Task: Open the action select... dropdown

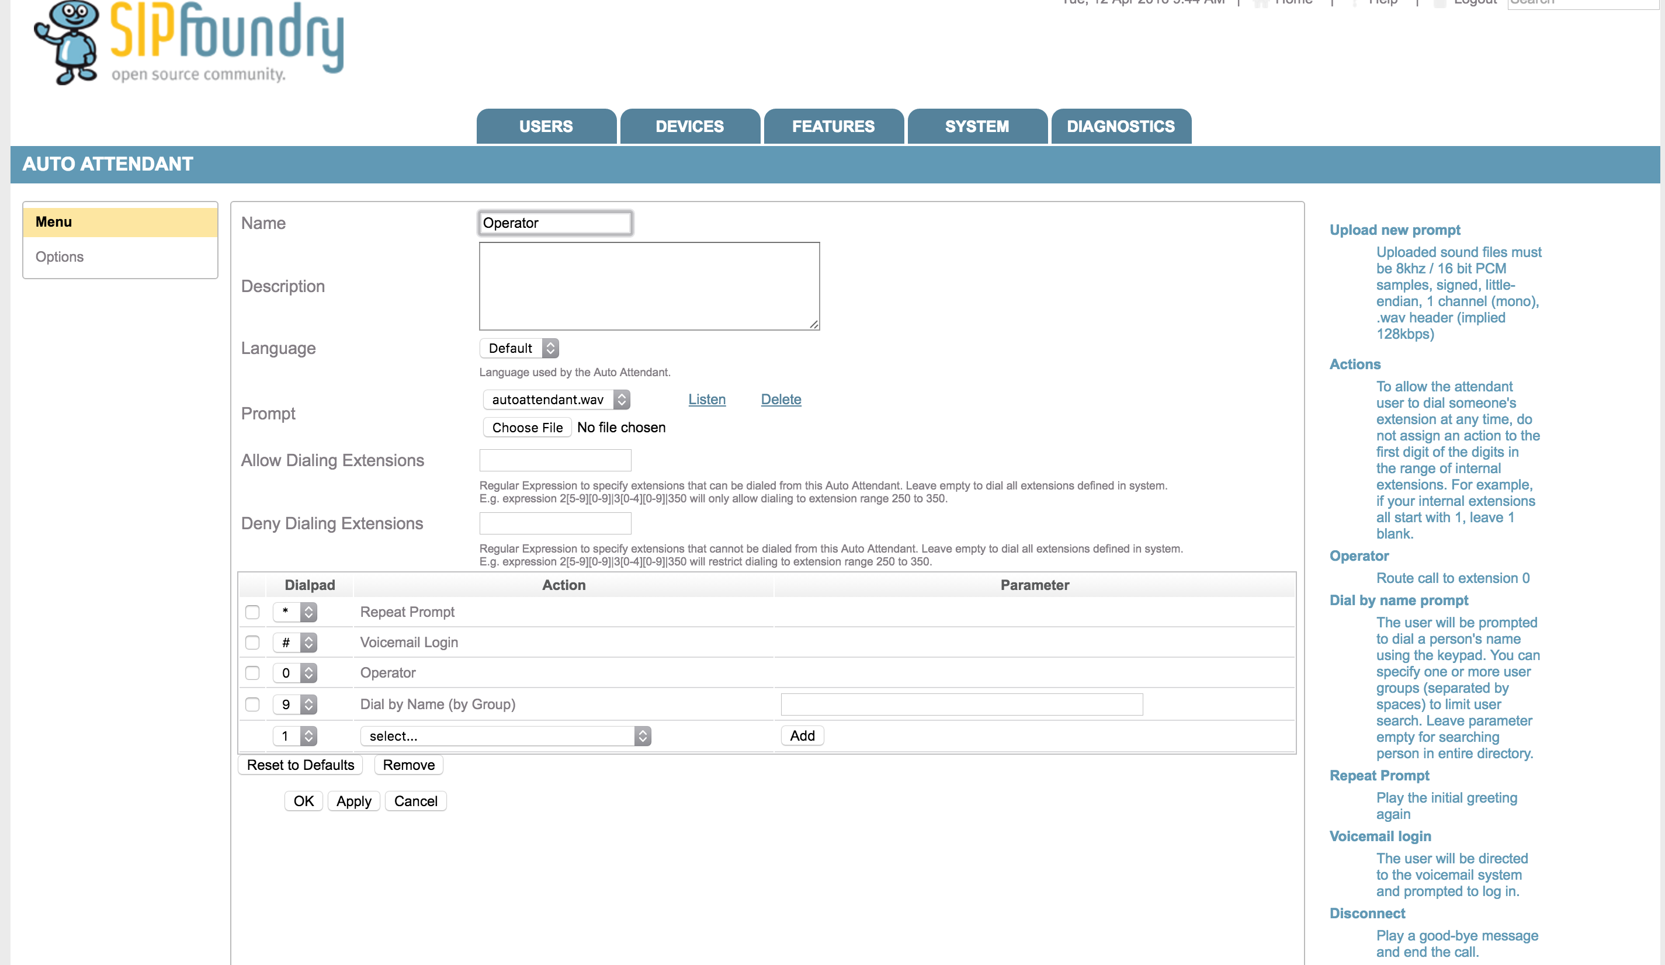Action: (505, 736)
